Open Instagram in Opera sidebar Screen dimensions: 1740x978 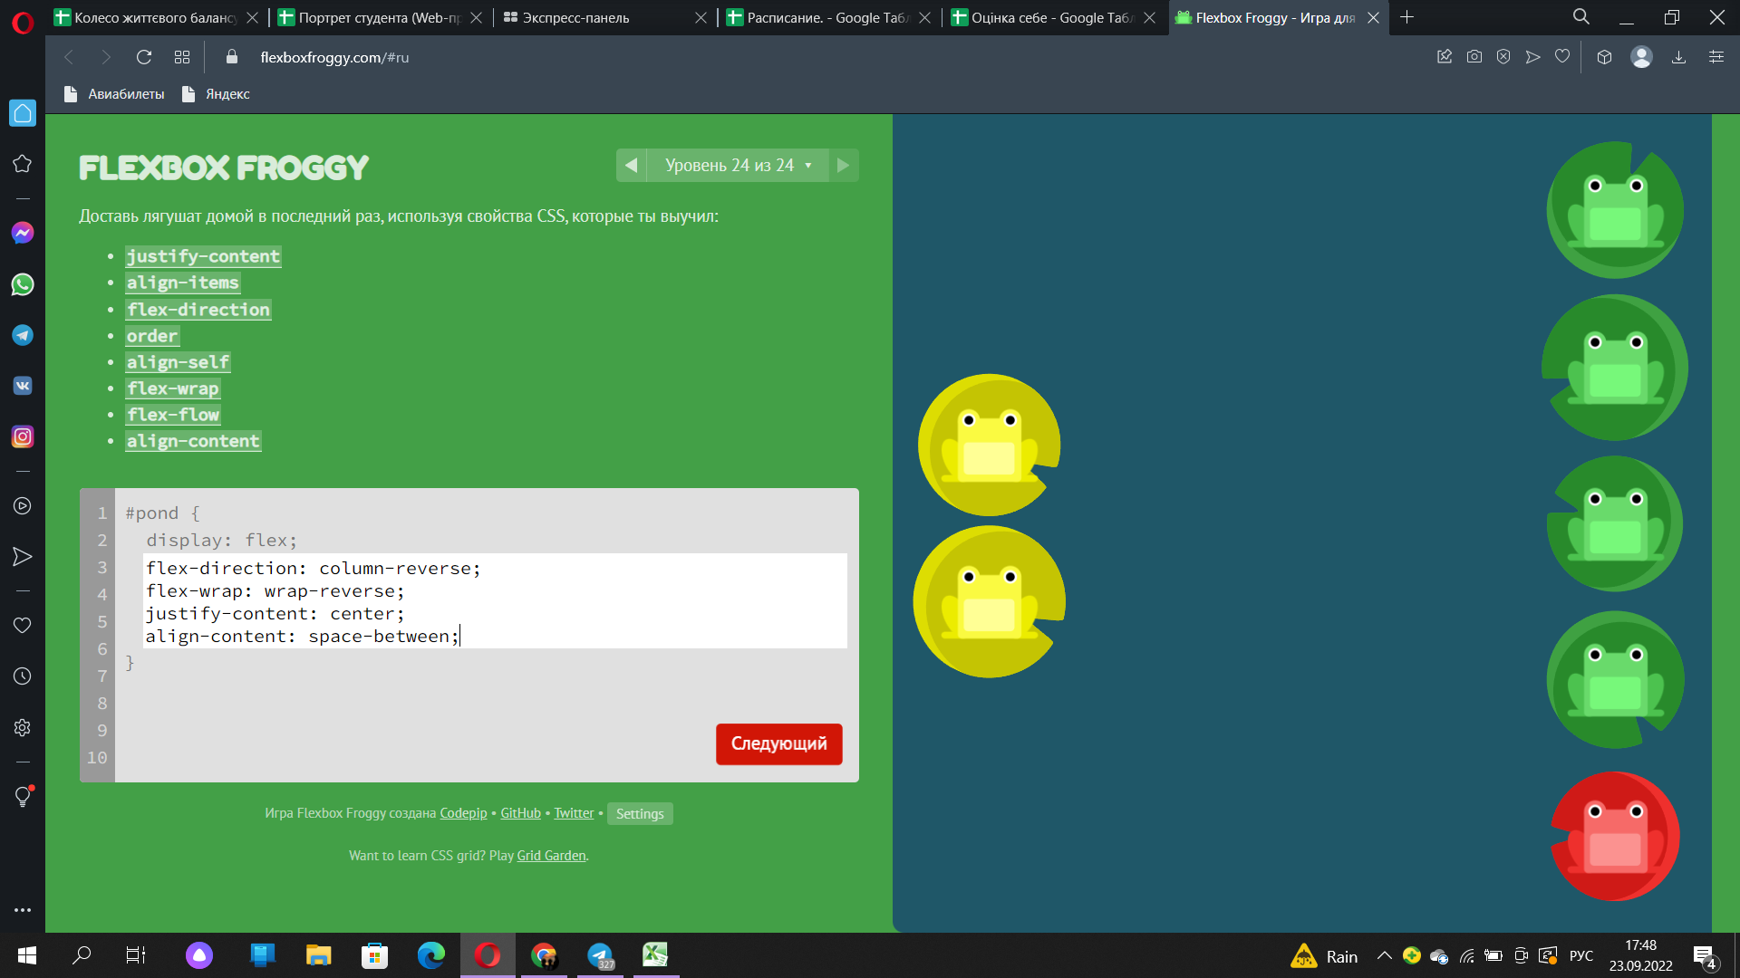click(x=23, y=436)
